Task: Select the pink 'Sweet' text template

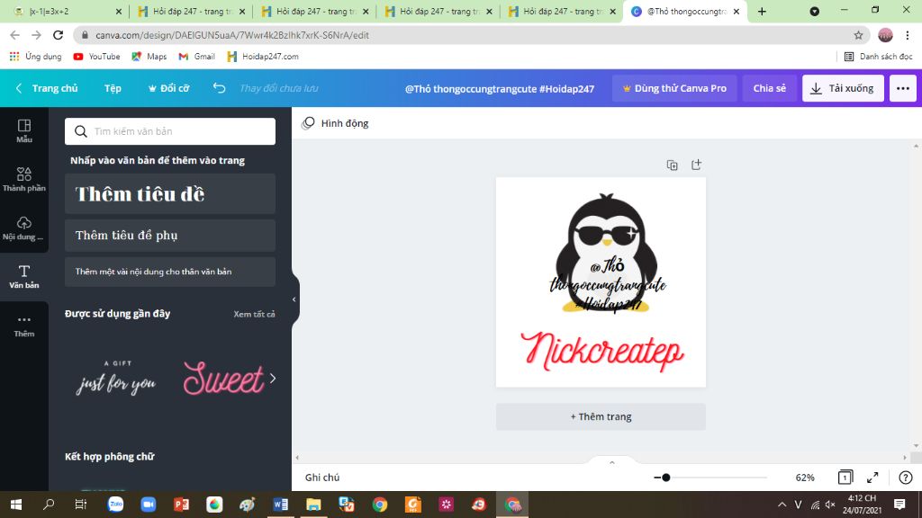Action: click(223, 379)
